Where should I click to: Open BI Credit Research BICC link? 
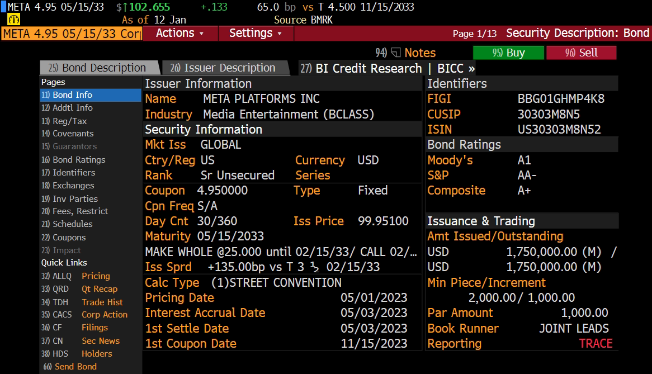(x=388, y=68)
